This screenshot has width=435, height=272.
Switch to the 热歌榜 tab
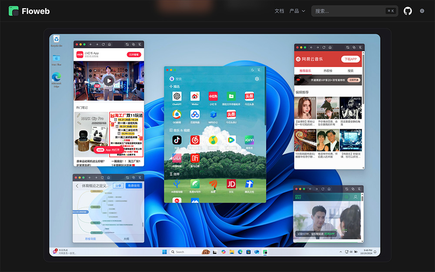328,71
